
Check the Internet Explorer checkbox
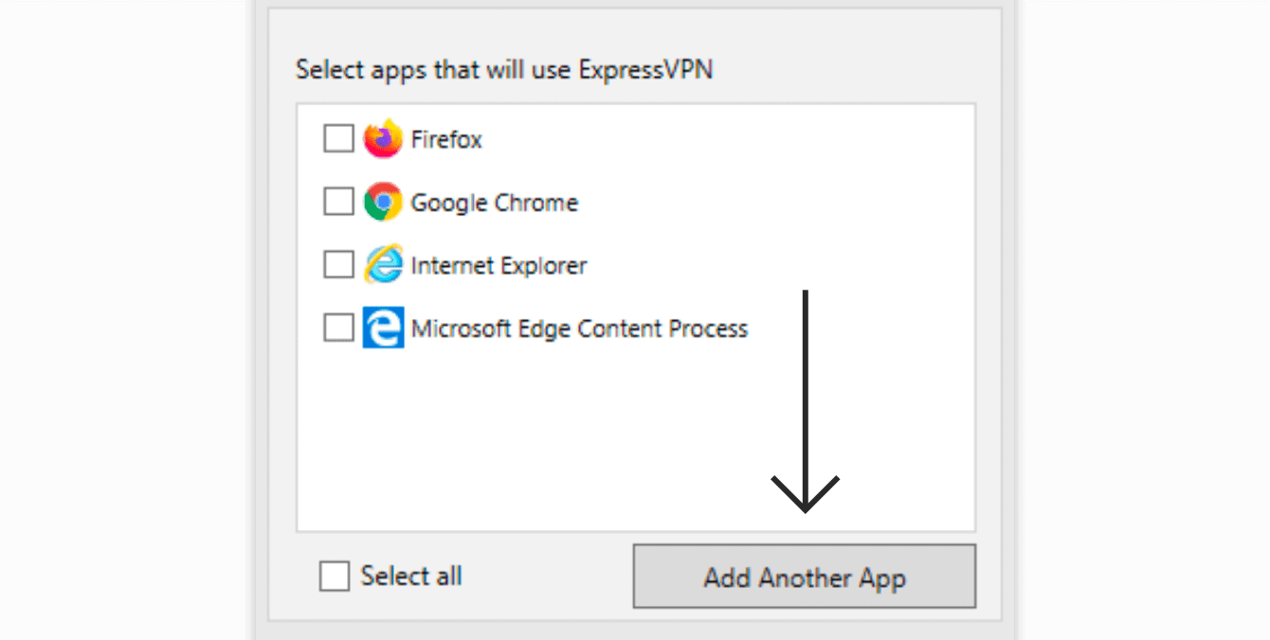click(x=338, y=265)
